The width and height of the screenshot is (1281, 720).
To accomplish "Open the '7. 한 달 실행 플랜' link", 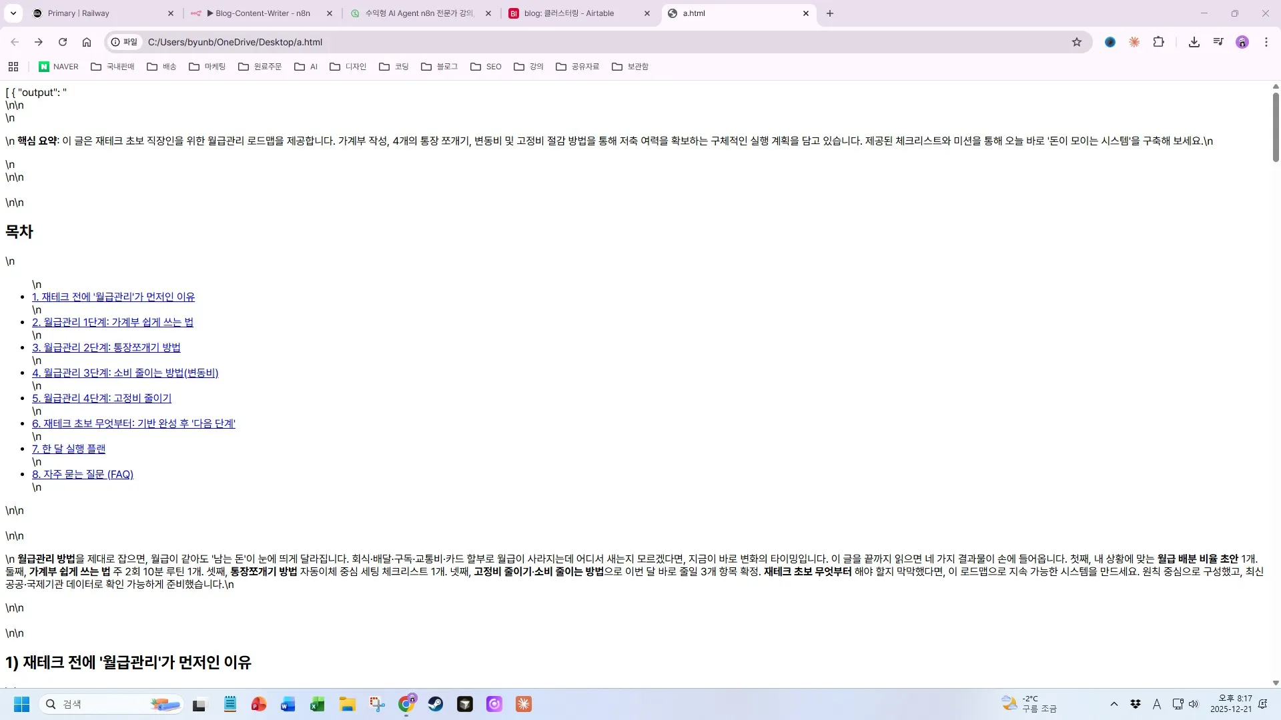I will point(69,449).
